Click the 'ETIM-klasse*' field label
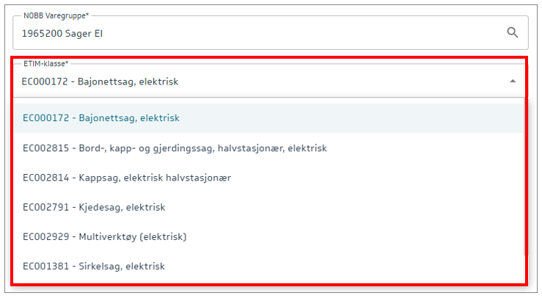This screenshot has width=542, height=298. tap(41, 64)
